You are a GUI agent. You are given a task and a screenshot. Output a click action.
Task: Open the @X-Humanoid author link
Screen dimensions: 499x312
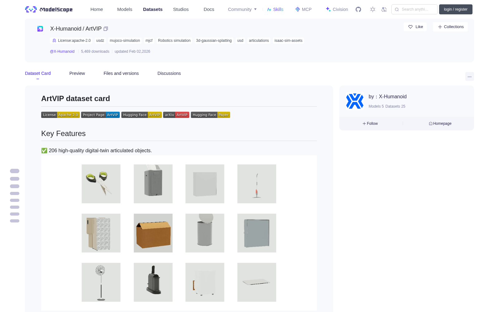(62, 51)
